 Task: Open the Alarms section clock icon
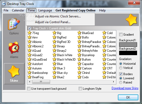[x=14, y=48]
